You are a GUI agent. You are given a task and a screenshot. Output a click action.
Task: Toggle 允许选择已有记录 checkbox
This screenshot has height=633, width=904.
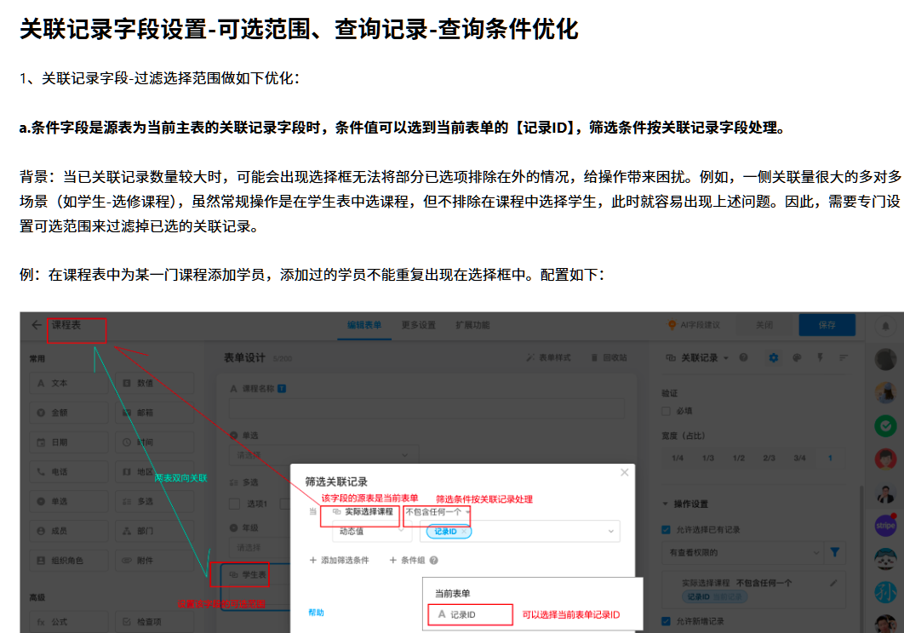pyautogui.click(x=666, y=530)
